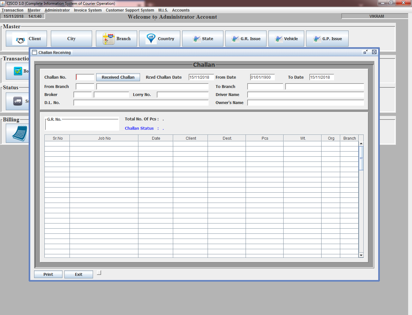
Task: Click the Driver Name text field
Action: [x=305, y=95]
